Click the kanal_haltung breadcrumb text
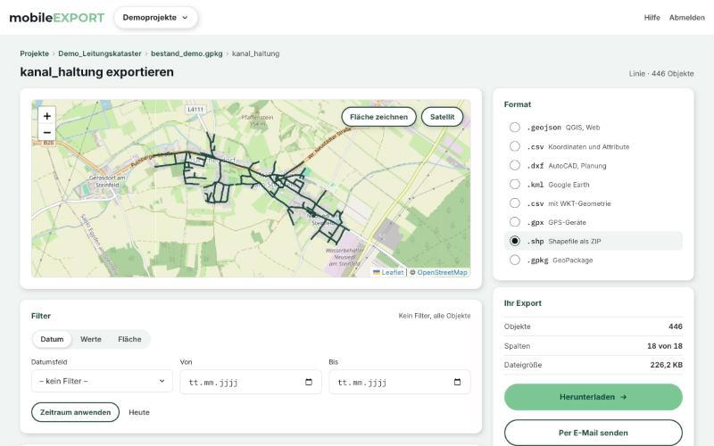 coord(256,54)
